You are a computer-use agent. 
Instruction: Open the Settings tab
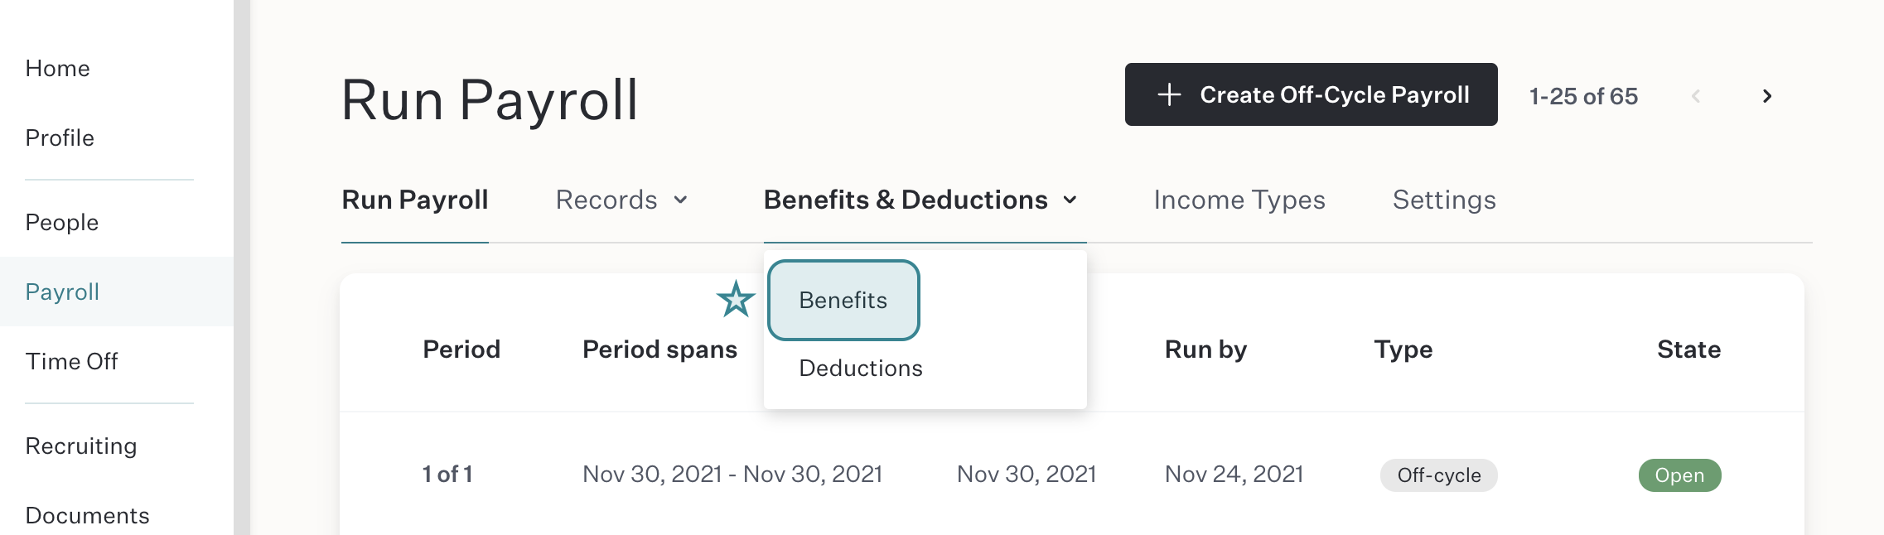point(1442,200)
